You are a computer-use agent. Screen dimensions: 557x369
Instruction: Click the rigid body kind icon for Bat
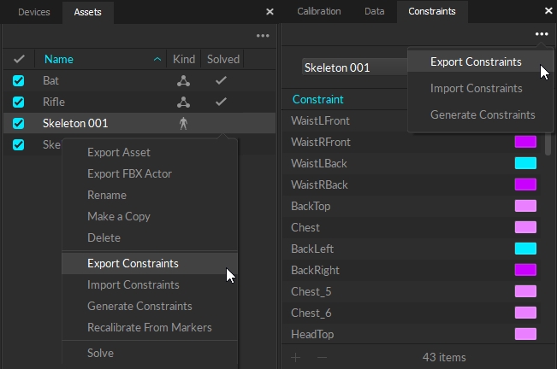(x=183, y=81)
